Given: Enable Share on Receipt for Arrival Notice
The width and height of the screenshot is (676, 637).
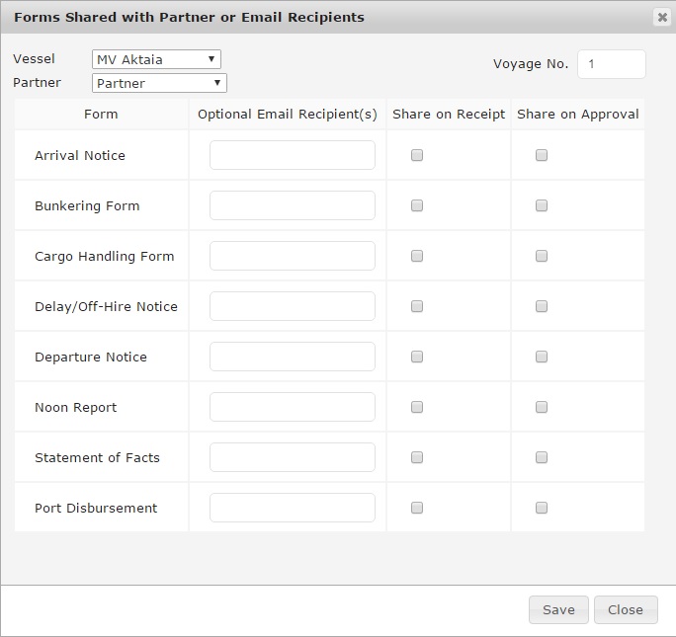Looking at the screenshot, I should pos(417,155).
